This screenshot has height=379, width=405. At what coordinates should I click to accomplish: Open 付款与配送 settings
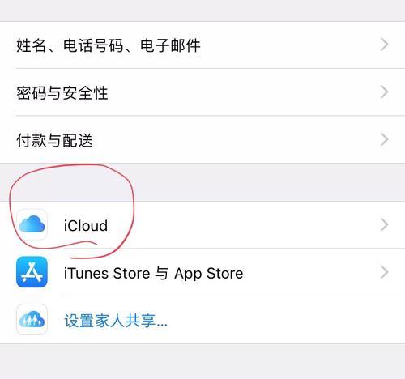[202, 140]
